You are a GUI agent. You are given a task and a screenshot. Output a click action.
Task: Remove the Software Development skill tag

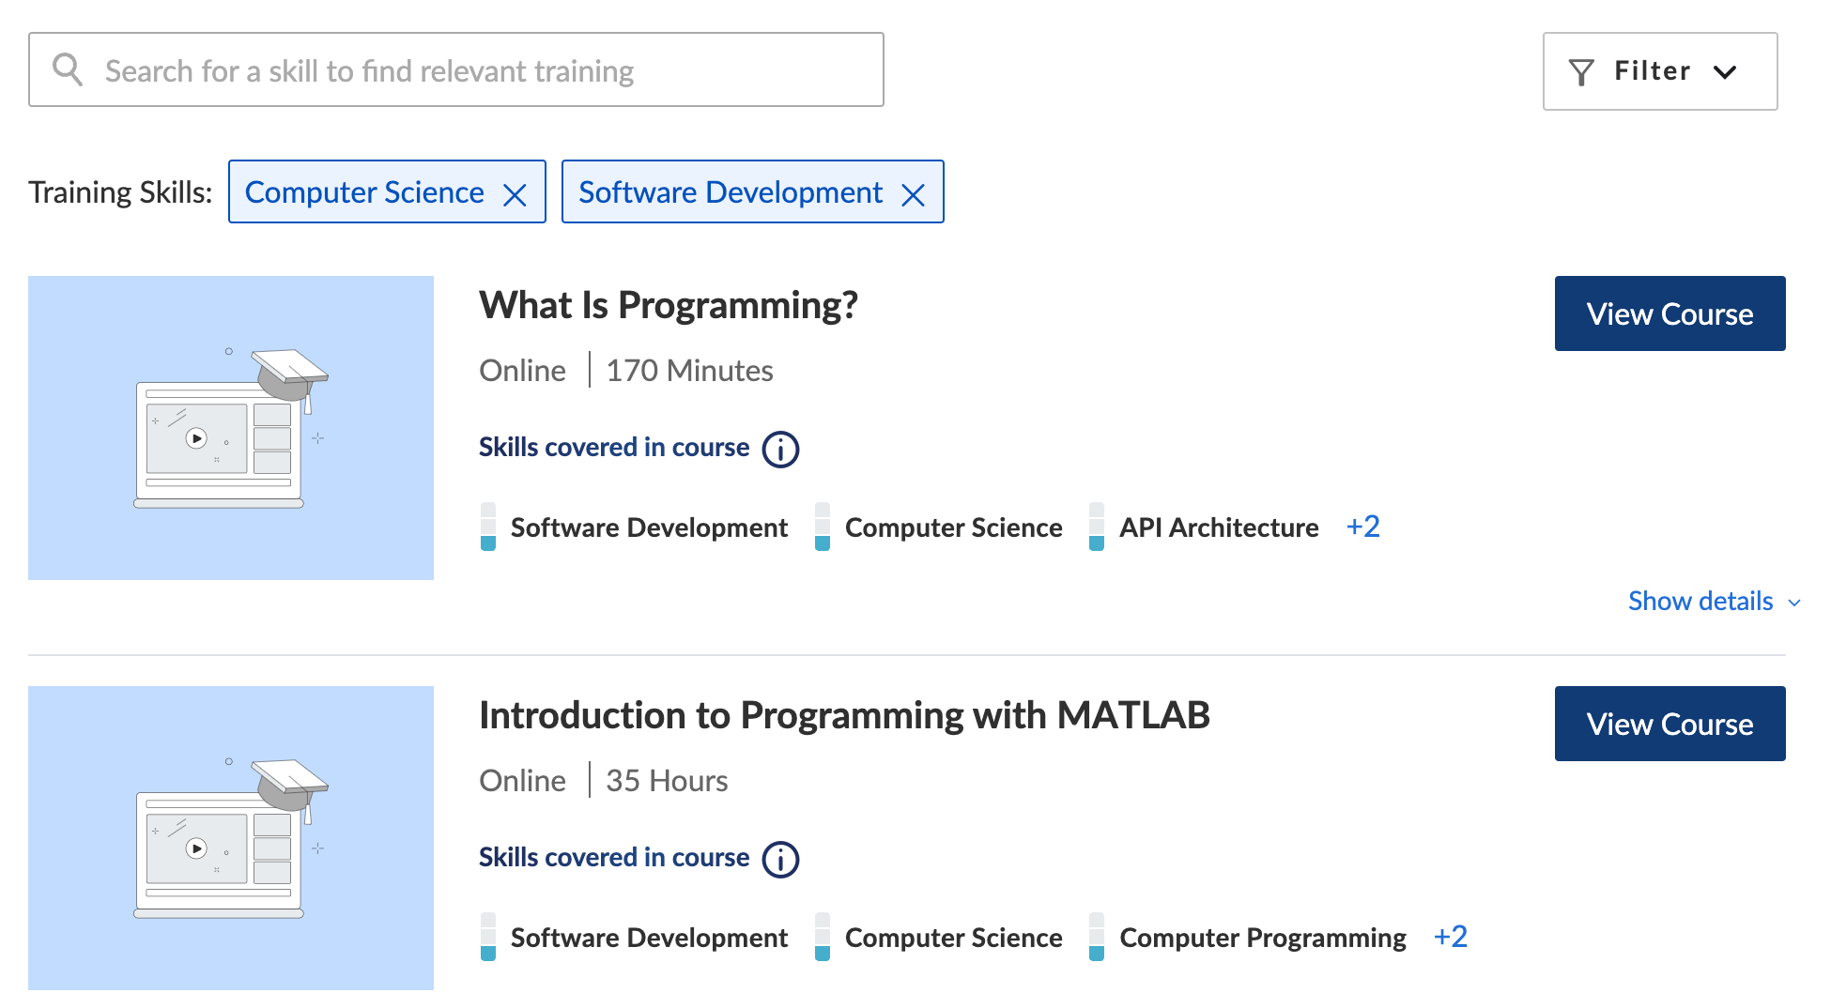coord(913,194)
